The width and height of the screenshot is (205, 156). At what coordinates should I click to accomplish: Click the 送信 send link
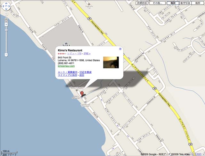[82, 75]
